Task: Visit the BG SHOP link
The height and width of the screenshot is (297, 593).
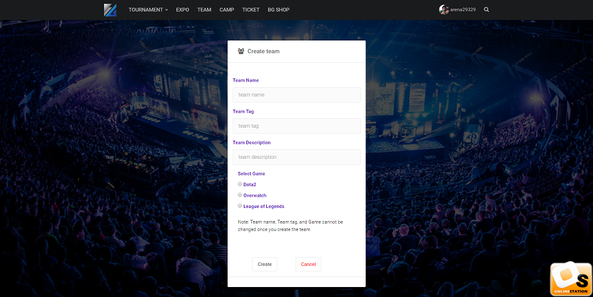Action: coord(278,10)
